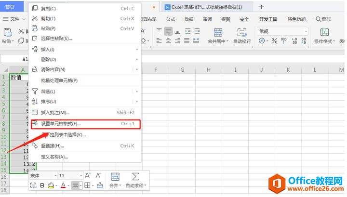The height and width of the screenshot is (197, 347).
Task: Open the Developer Tools (开发工具) tab
Action: pos(268,19)
